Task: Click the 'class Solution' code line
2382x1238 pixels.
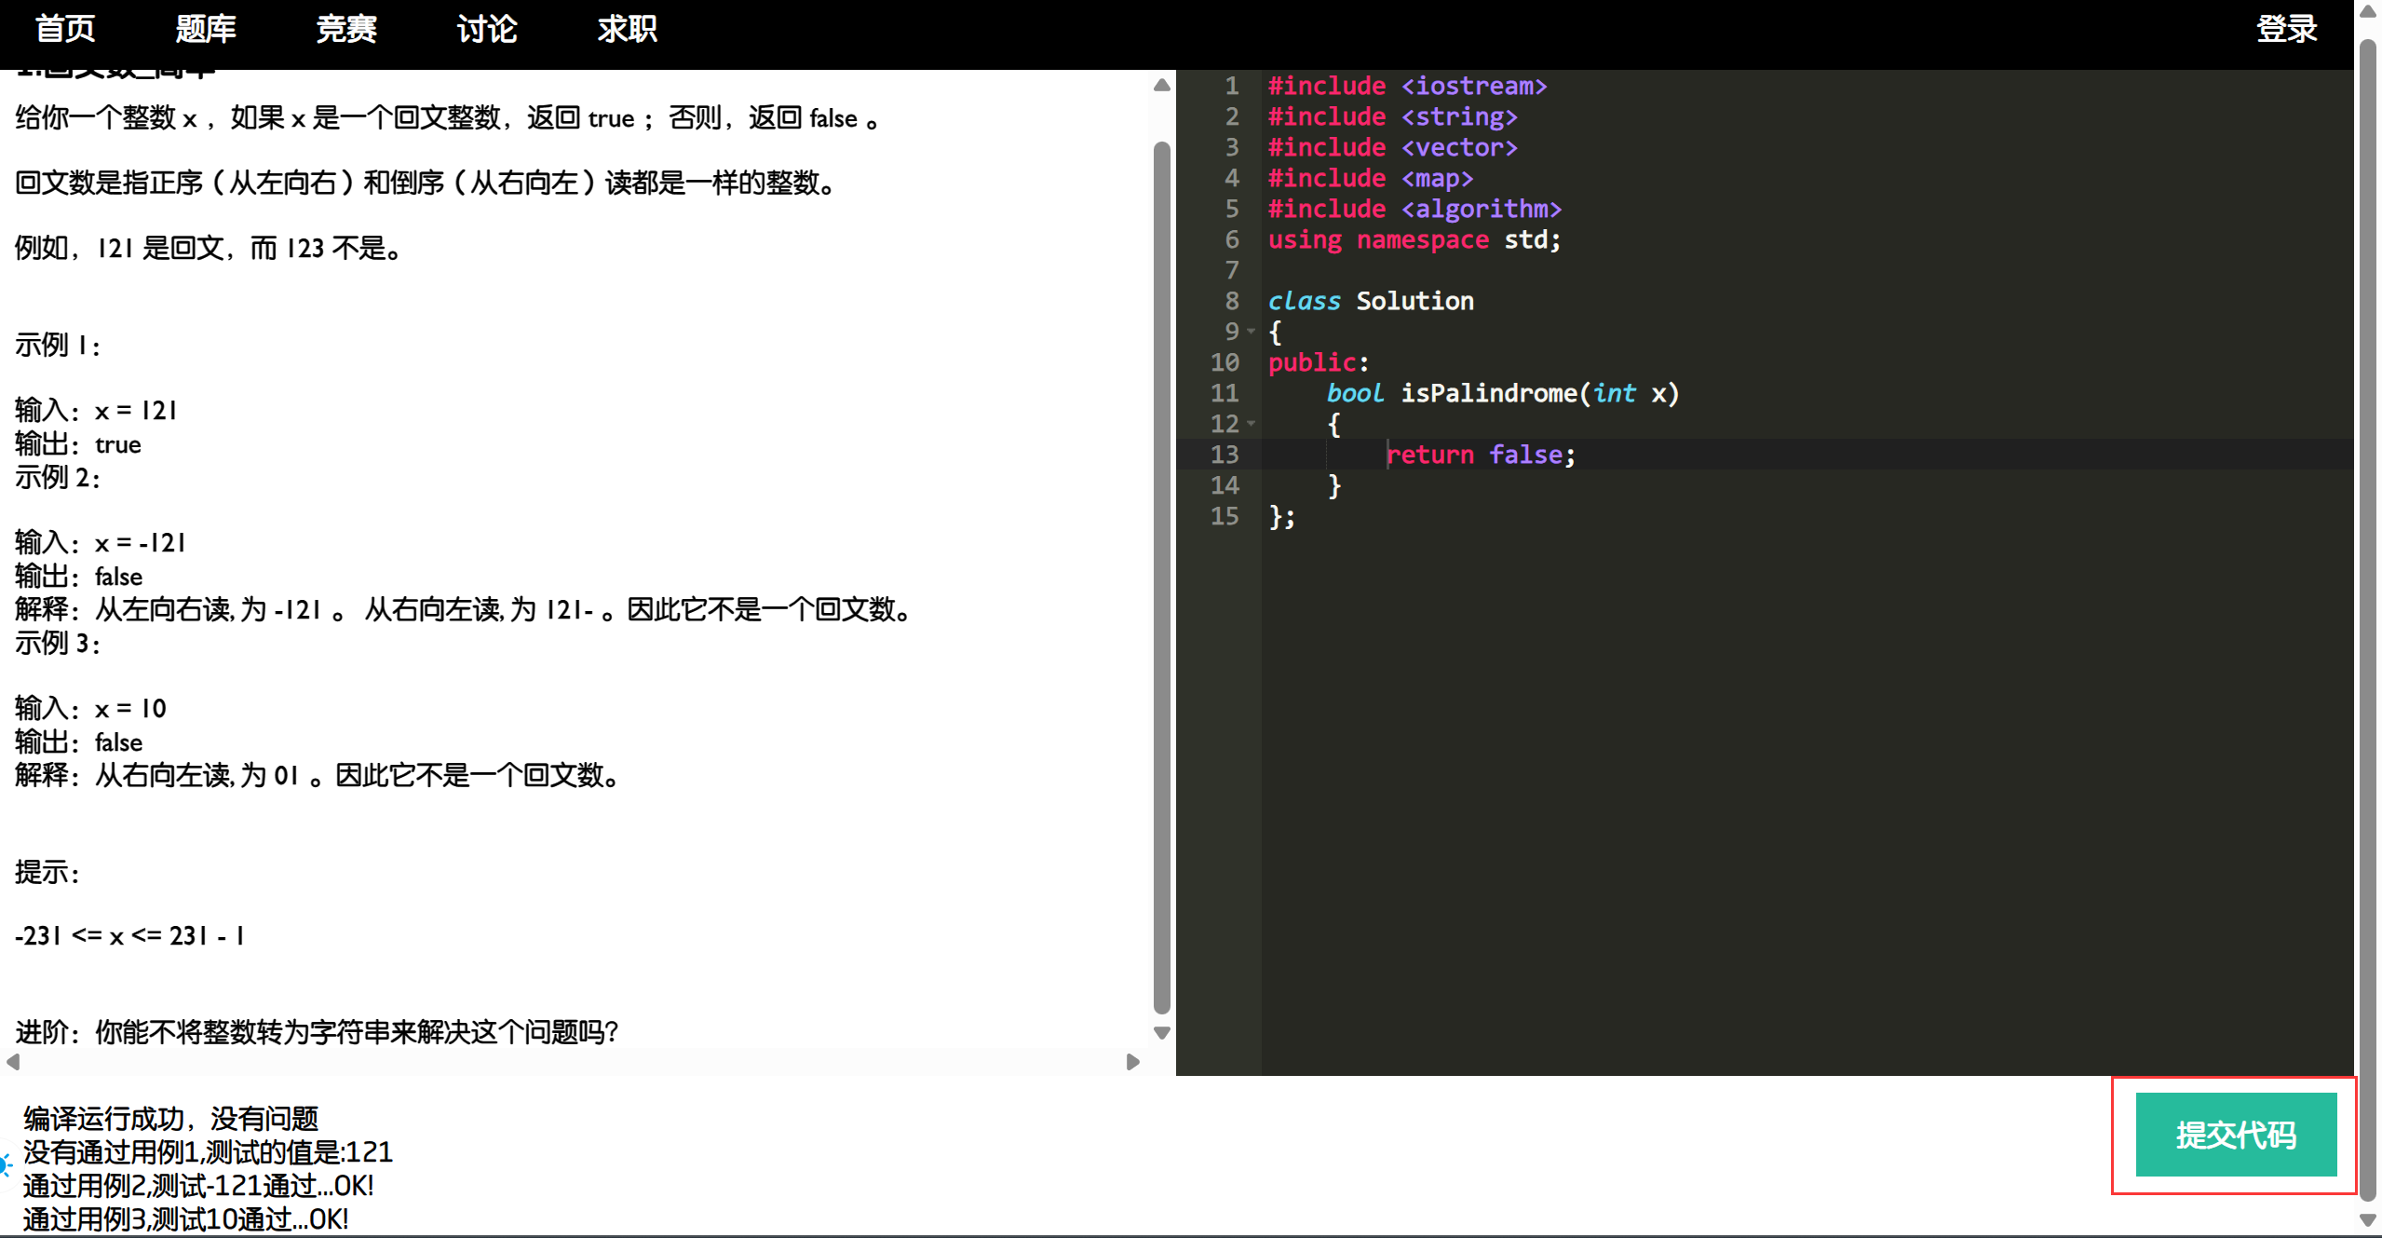Action: 1371,301
